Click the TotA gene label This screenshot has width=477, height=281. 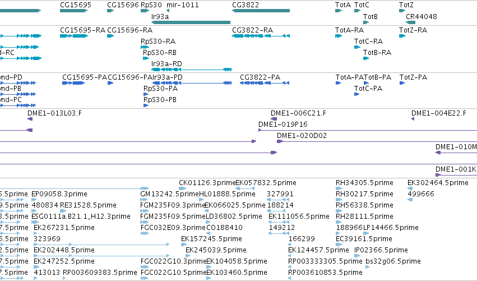[x=343, y=5]
